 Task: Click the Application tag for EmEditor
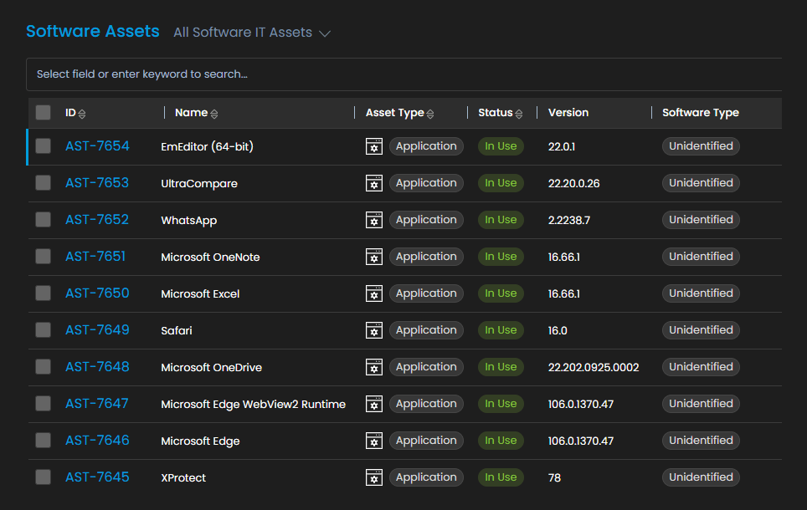(426, 146)
